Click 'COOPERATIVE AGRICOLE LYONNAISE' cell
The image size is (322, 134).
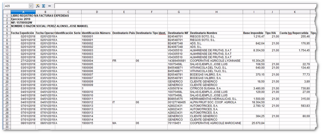tap(216, 61)
